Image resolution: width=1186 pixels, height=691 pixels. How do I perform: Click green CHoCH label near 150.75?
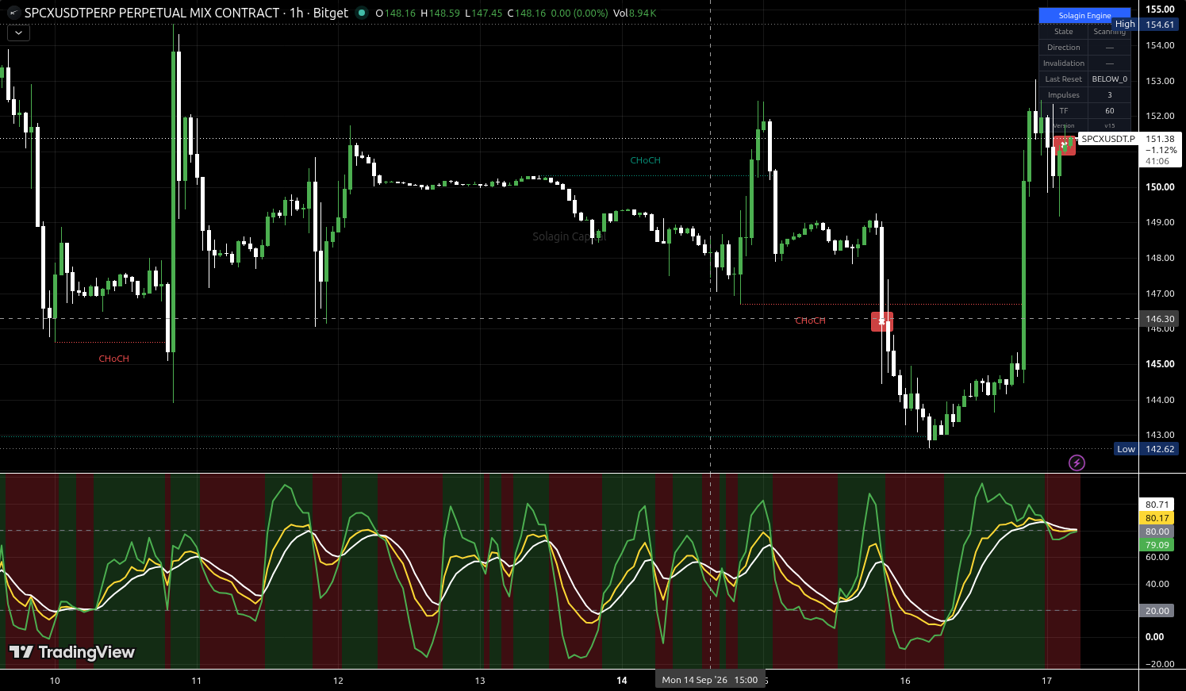(x=645, y=160)
